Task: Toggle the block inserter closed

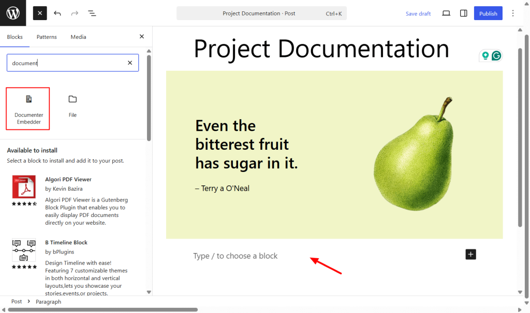Action: [x=39, y=13]
